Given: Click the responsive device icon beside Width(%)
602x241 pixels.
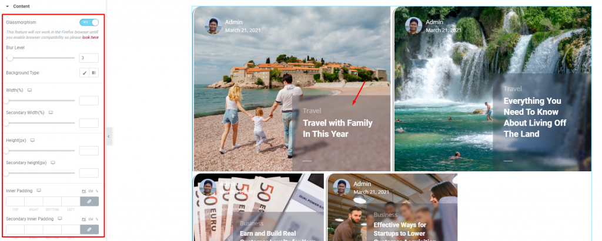Looking at the screenshot, I should [29, 90].
